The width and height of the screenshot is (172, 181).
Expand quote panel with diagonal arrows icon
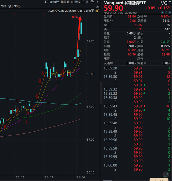(x=166, y=175)
